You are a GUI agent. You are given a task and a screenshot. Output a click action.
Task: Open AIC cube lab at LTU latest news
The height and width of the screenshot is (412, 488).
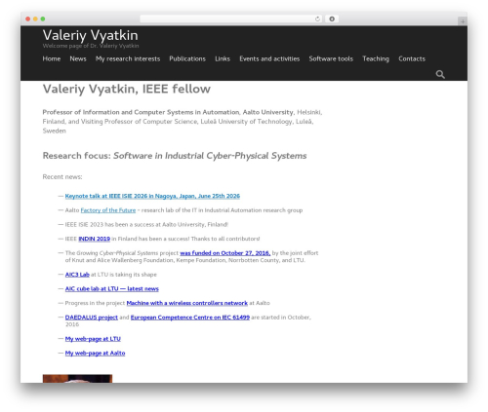coord(112,289)
